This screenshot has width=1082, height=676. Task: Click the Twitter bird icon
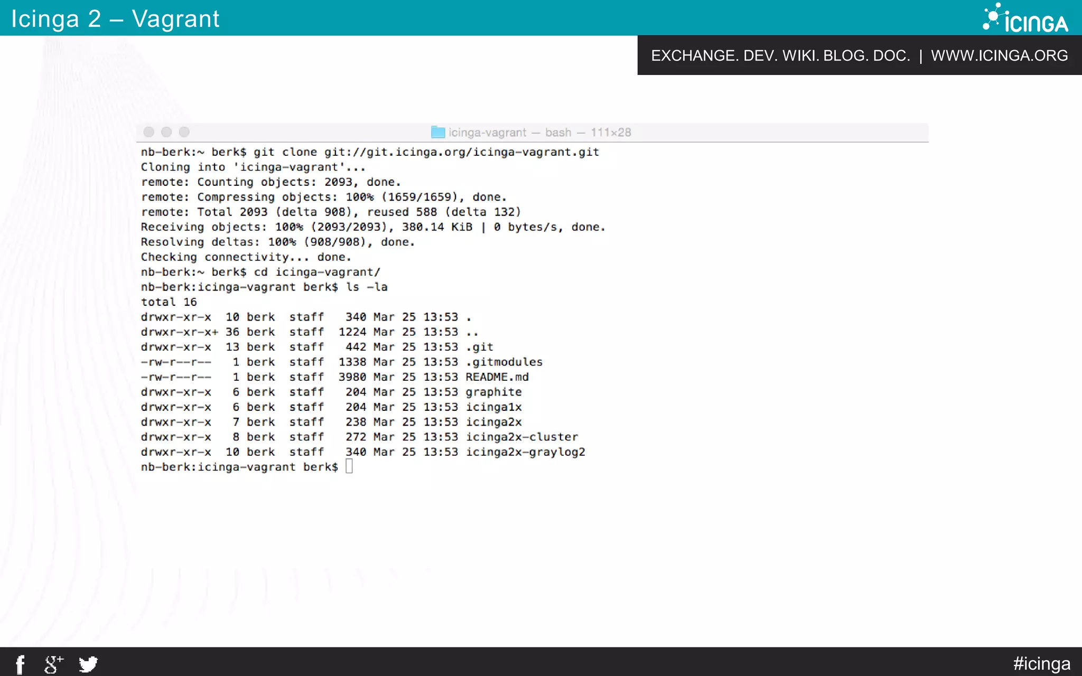(x=88, y=664)
